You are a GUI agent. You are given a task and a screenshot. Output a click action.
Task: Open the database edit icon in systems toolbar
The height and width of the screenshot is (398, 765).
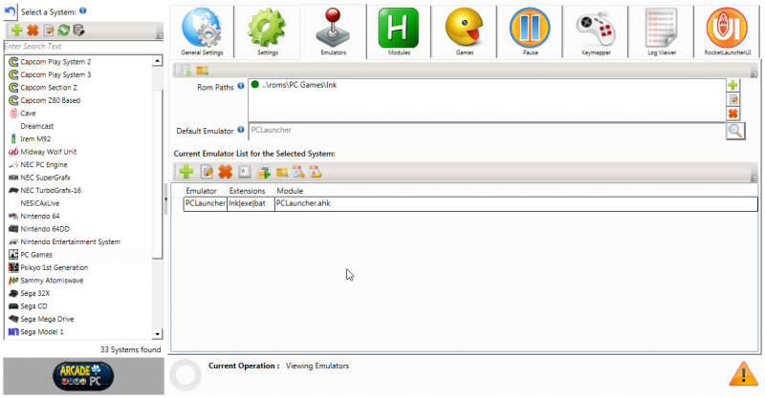[78, 31]
